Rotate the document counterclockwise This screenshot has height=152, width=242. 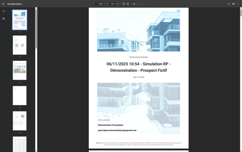click(128, 4)
